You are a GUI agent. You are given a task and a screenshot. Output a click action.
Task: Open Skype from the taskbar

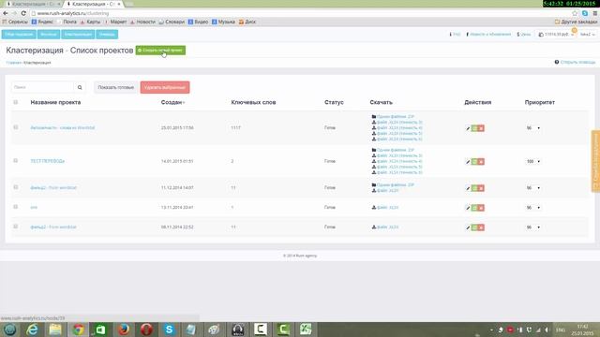click(169, 330)
